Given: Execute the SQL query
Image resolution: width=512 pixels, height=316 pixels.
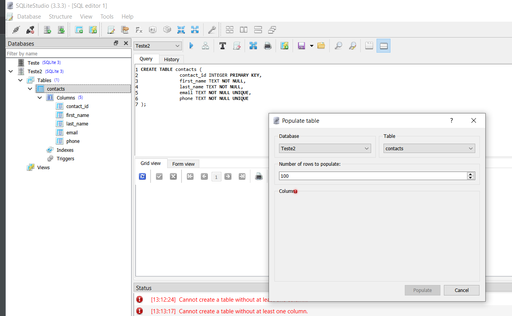Looking at the screenshot, I should click(191, 45).
